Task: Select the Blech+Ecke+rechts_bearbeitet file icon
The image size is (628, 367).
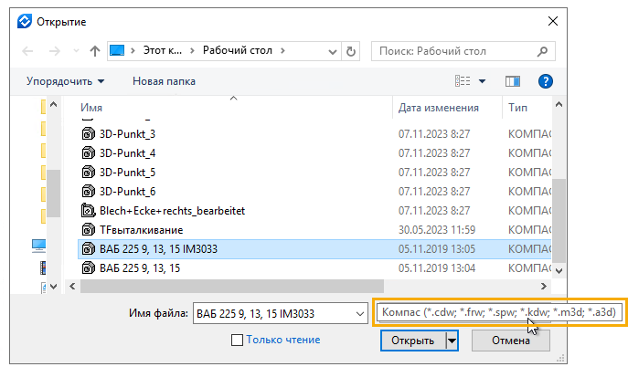Action: coord(89,210)
